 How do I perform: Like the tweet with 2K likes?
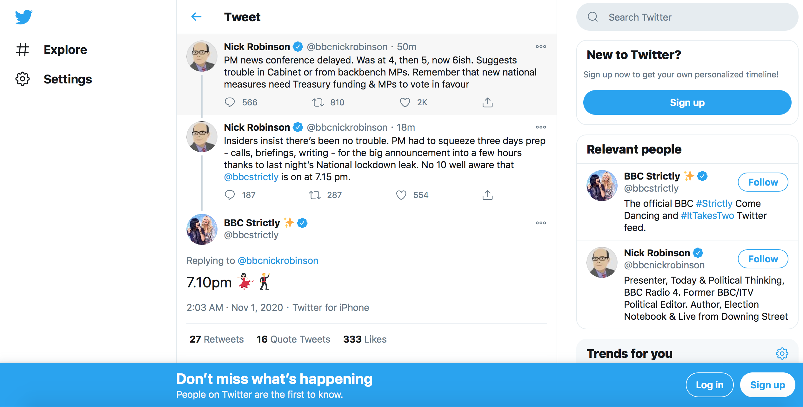tap(405, 102)
